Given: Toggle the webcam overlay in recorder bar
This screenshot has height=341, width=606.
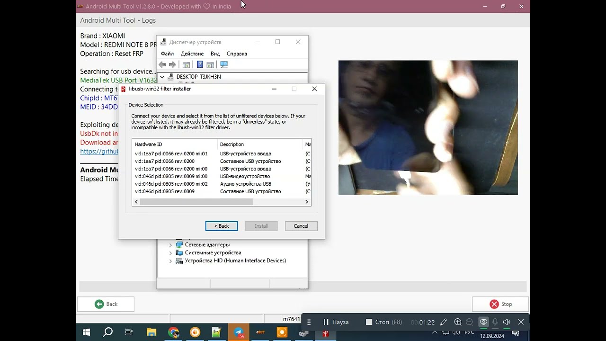Looking at the screenshot, I should 483,322.
